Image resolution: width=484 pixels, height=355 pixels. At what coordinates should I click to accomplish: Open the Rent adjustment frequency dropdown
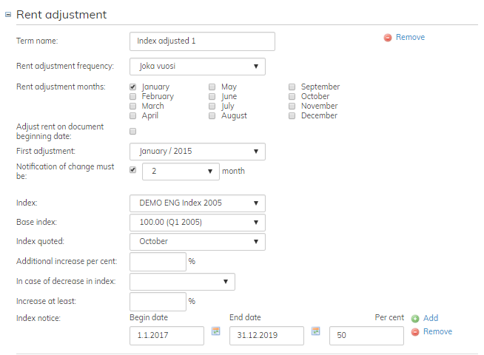pos(197,67)
